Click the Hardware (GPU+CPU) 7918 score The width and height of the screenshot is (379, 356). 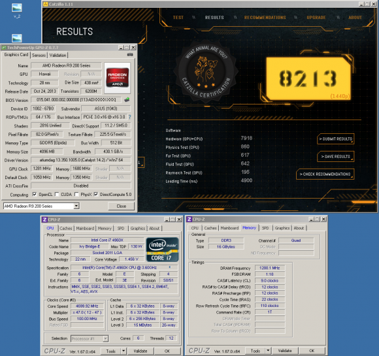pos(246,138)
